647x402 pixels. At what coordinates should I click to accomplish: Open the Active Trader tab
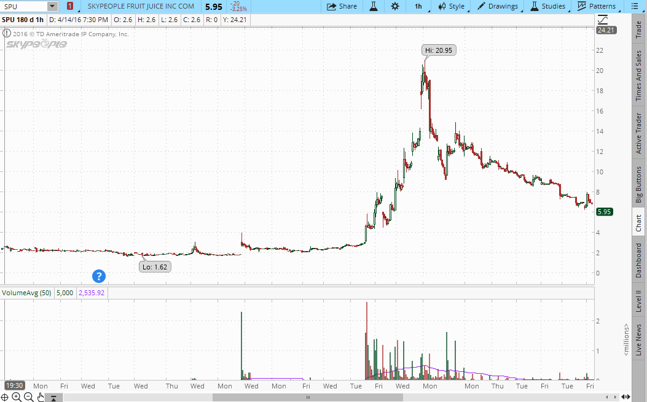[638, 133]
